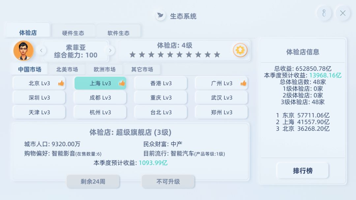Click the leaf ecosystem icon in title
This screenshot has height=200, width=356.
pyautogui.click(x=160, y=16)
